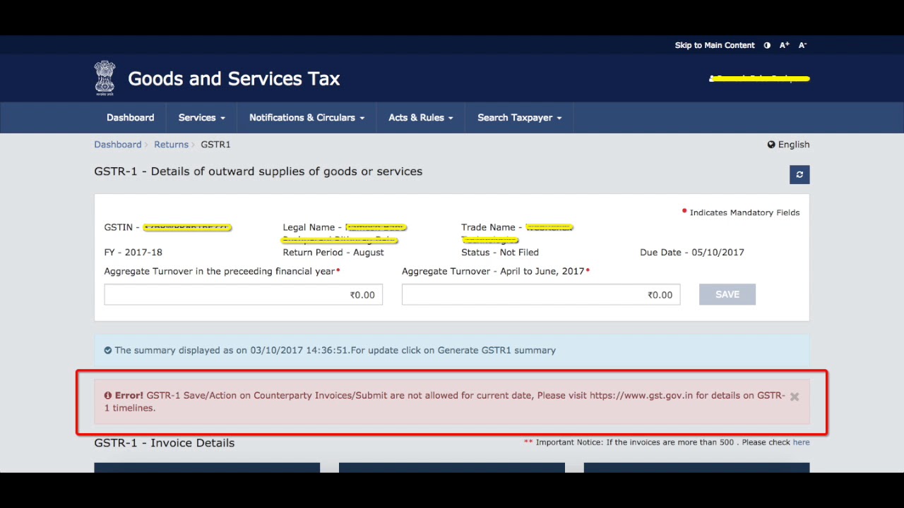Toggle the high contrast icon

767,45
